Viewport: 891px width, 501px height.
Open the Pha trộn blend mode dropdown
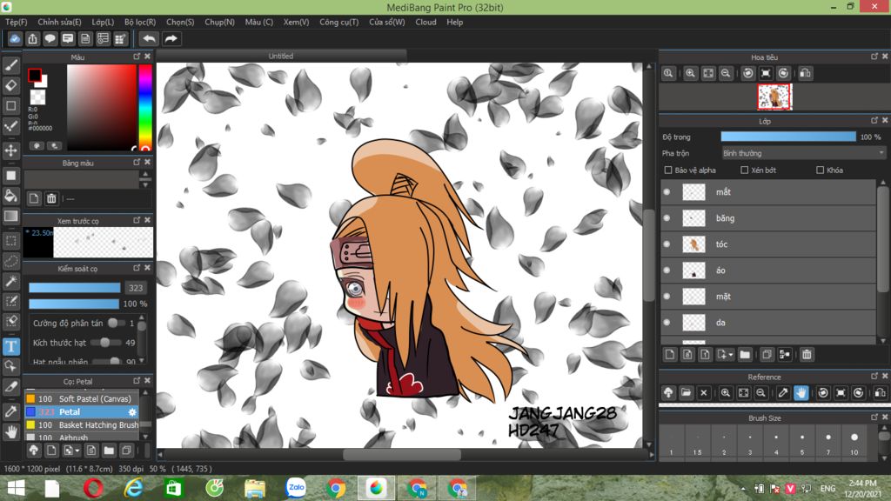click(803, 153)
